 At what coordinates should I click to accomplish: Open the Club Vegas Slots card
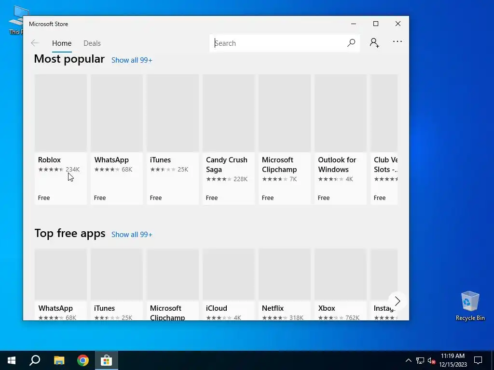pyautogui.click(x=384, y=139)
